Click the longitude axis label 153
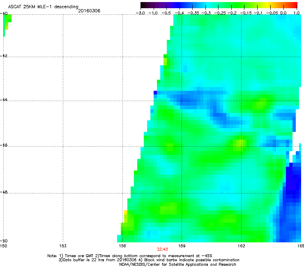The image size is (304, 267). [63, 246]
